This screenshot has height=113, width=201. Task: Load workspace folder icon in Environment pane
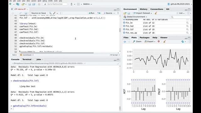125,13
